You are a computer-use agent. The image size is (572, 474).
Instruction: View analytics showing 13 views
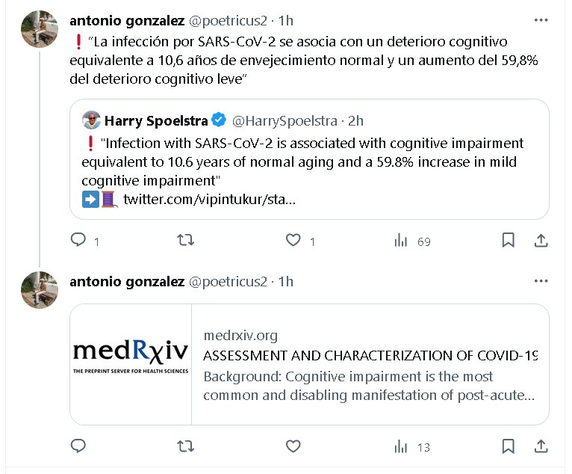401,446
